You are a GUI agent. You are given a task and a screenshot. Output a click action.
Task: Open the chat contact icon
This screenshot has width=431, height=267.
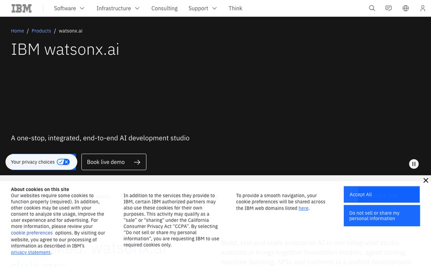click(388, 8)
